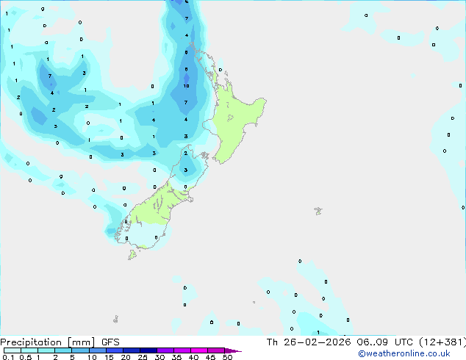Click the "Precipitation" title text
The height and width of the screenshot is (360, 466).
[x=31, y=342]
